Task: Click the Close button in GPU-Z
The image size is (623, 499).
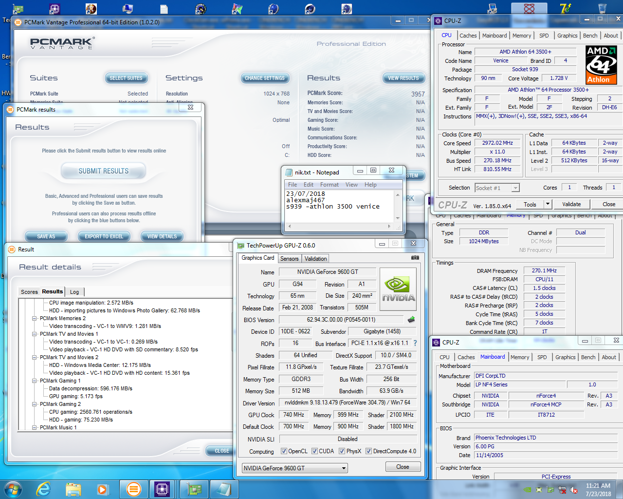Action: [403, 467]
